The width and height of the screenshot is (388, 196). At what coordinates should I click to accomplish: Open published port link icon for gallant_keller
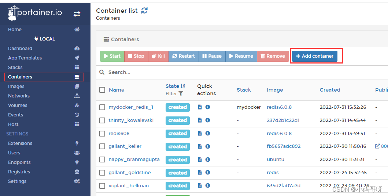click(377, 146)
